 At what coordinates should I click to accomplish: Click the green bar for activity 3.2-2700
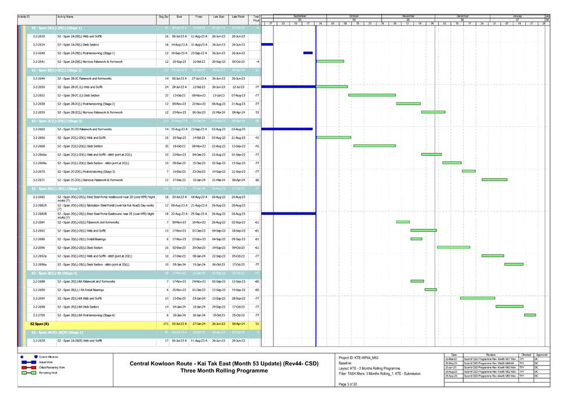[529, 315]
